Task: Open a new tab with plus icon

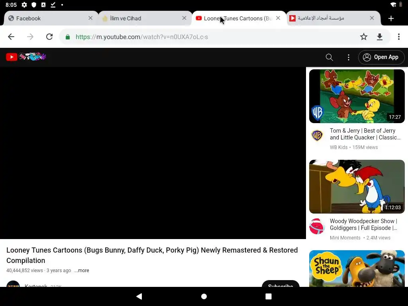Action: click(391, 18)
